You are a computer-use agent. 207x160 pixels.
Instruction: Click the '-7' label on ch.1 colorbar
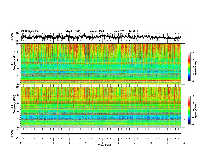pos(193,81)
